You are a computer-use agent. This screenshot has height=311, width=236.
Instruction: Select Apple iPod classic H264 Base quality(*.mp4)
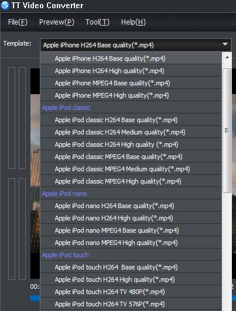pyautogui.click(x=131, y=120)
